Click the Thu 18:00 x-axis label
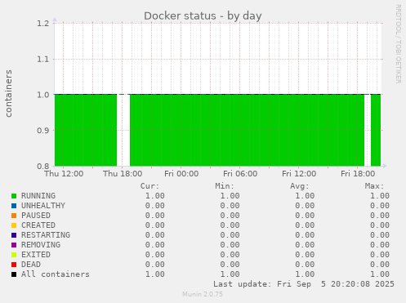406x303 pixels. (123, 174)
